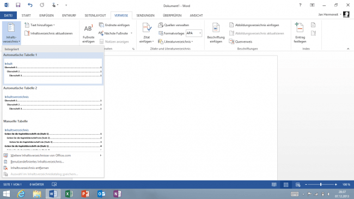354x199 pixels.
Task: Expand the Nächste Fußnote arrow
Action: click(131, 33)
